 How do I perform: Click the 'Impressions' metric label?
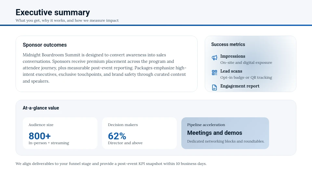click(x=233, y=56)
